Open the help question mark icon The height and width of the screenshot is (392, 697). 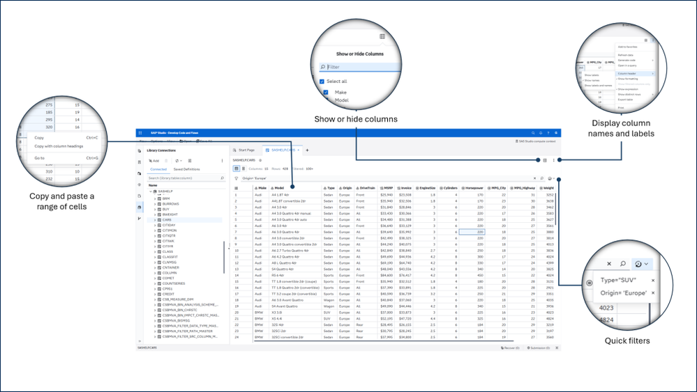click(x=548, y=132)
